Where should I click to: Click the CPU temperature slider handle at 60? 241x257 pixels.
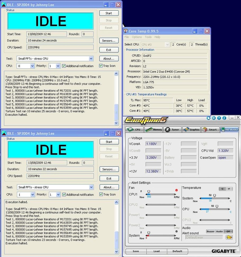217,206
